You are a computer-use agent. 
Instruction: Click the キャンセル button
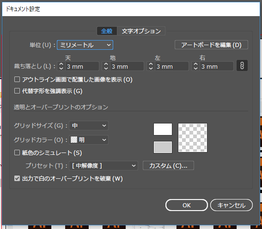232,205
